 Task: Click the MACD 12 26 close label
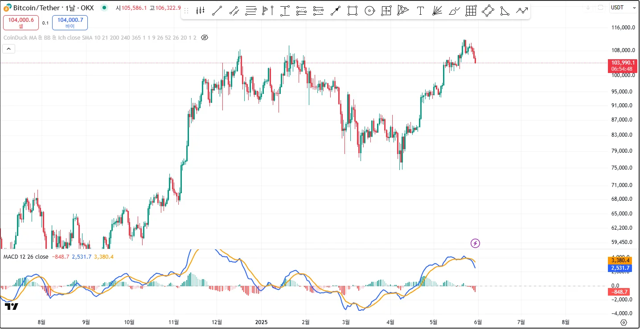pyautogui.click(x=26, y=256)
